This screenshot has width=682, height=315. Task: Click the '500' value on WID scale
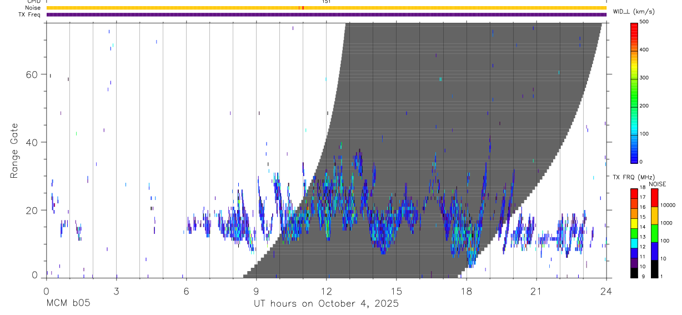[x=644, y=22]
